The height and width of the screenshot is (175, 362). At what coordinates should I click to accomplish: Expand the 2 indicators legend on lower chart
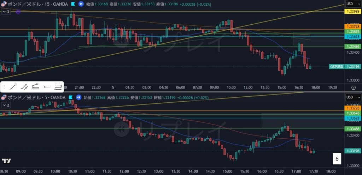pyautogui.click(x=6, y=105)
